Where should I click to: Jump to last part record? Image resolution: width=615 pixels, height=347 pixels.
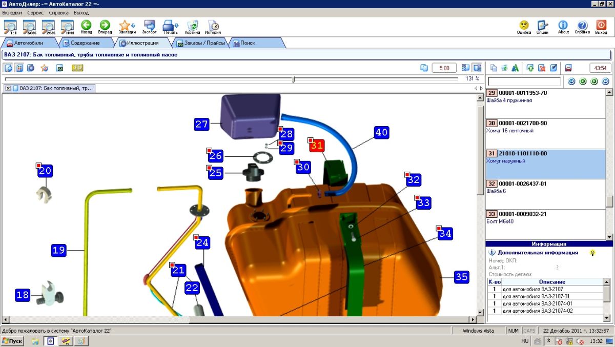(605, 81)
